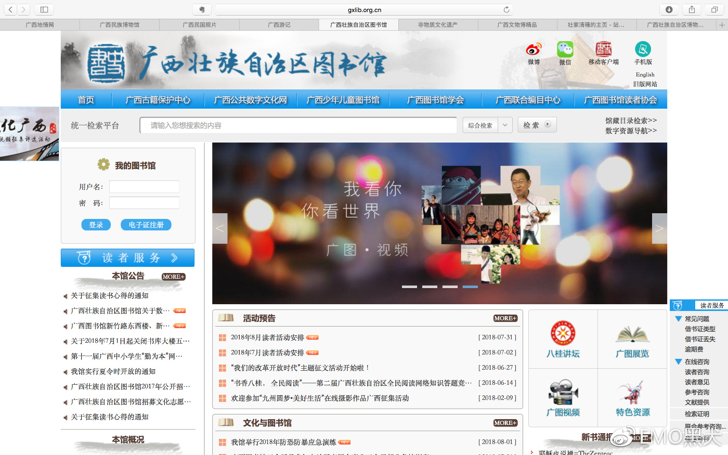Open 我馆实行夏令时开放的通知 notice

coord(113,371)
